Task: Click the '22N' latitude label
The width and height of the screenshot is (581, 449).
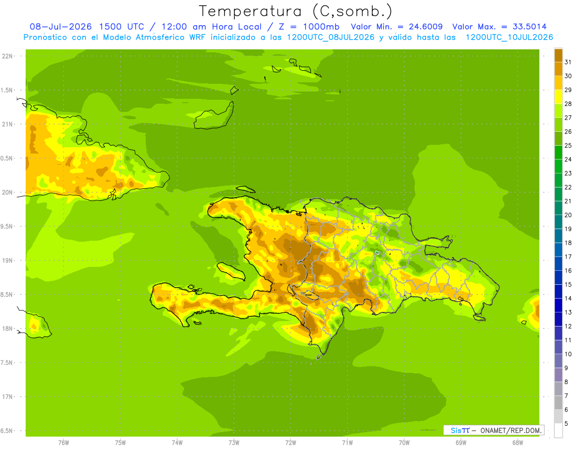Action: click(7, 56)
